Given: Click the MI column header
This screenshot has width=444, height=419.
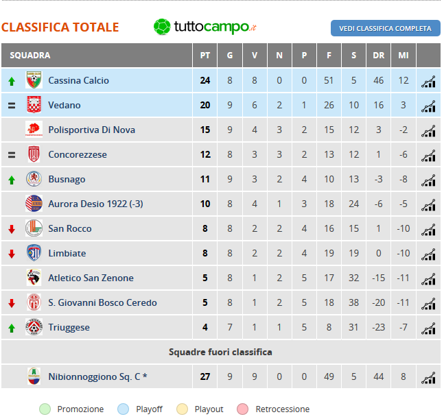Looking at the screenshot, I should (x=404, y=55).
